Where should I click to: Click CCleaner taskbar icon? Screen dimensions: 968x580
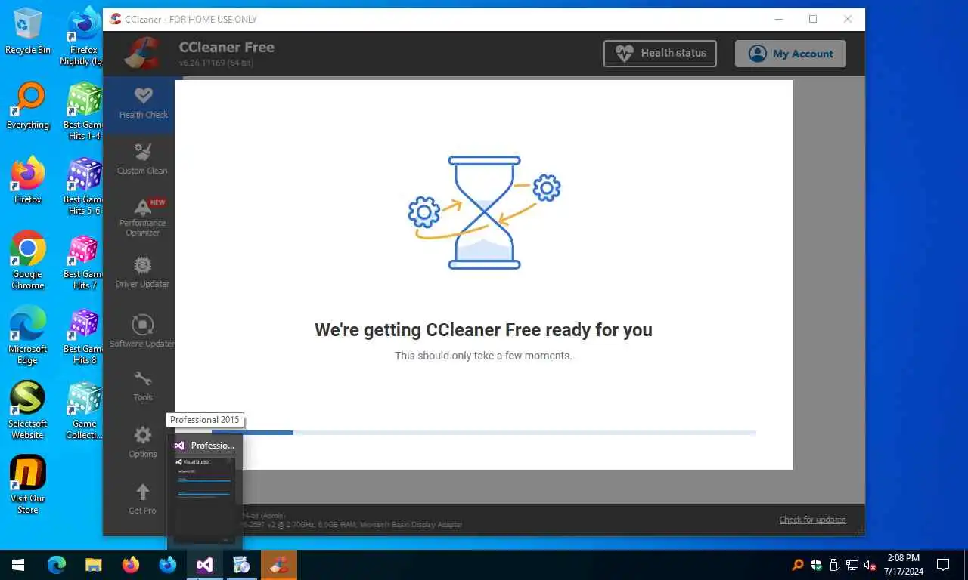[x=279, y=565]
